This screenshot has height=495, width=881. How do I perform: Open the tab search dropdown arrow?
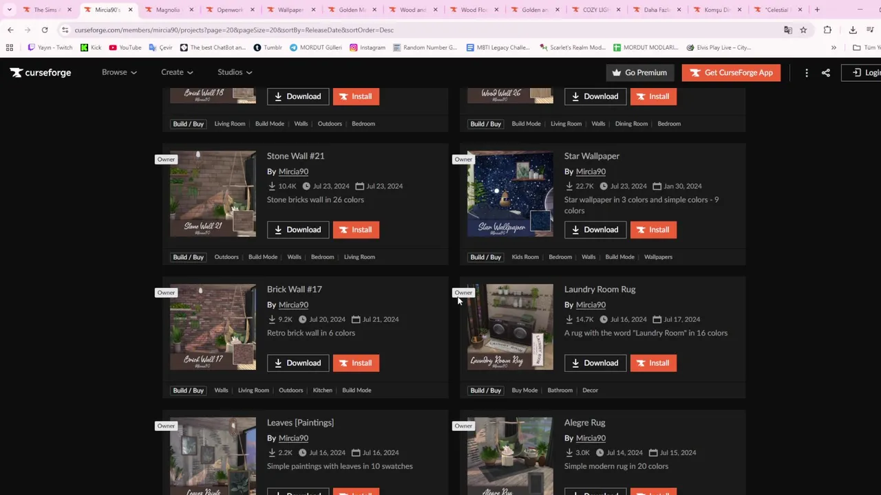tap(9, 10)
